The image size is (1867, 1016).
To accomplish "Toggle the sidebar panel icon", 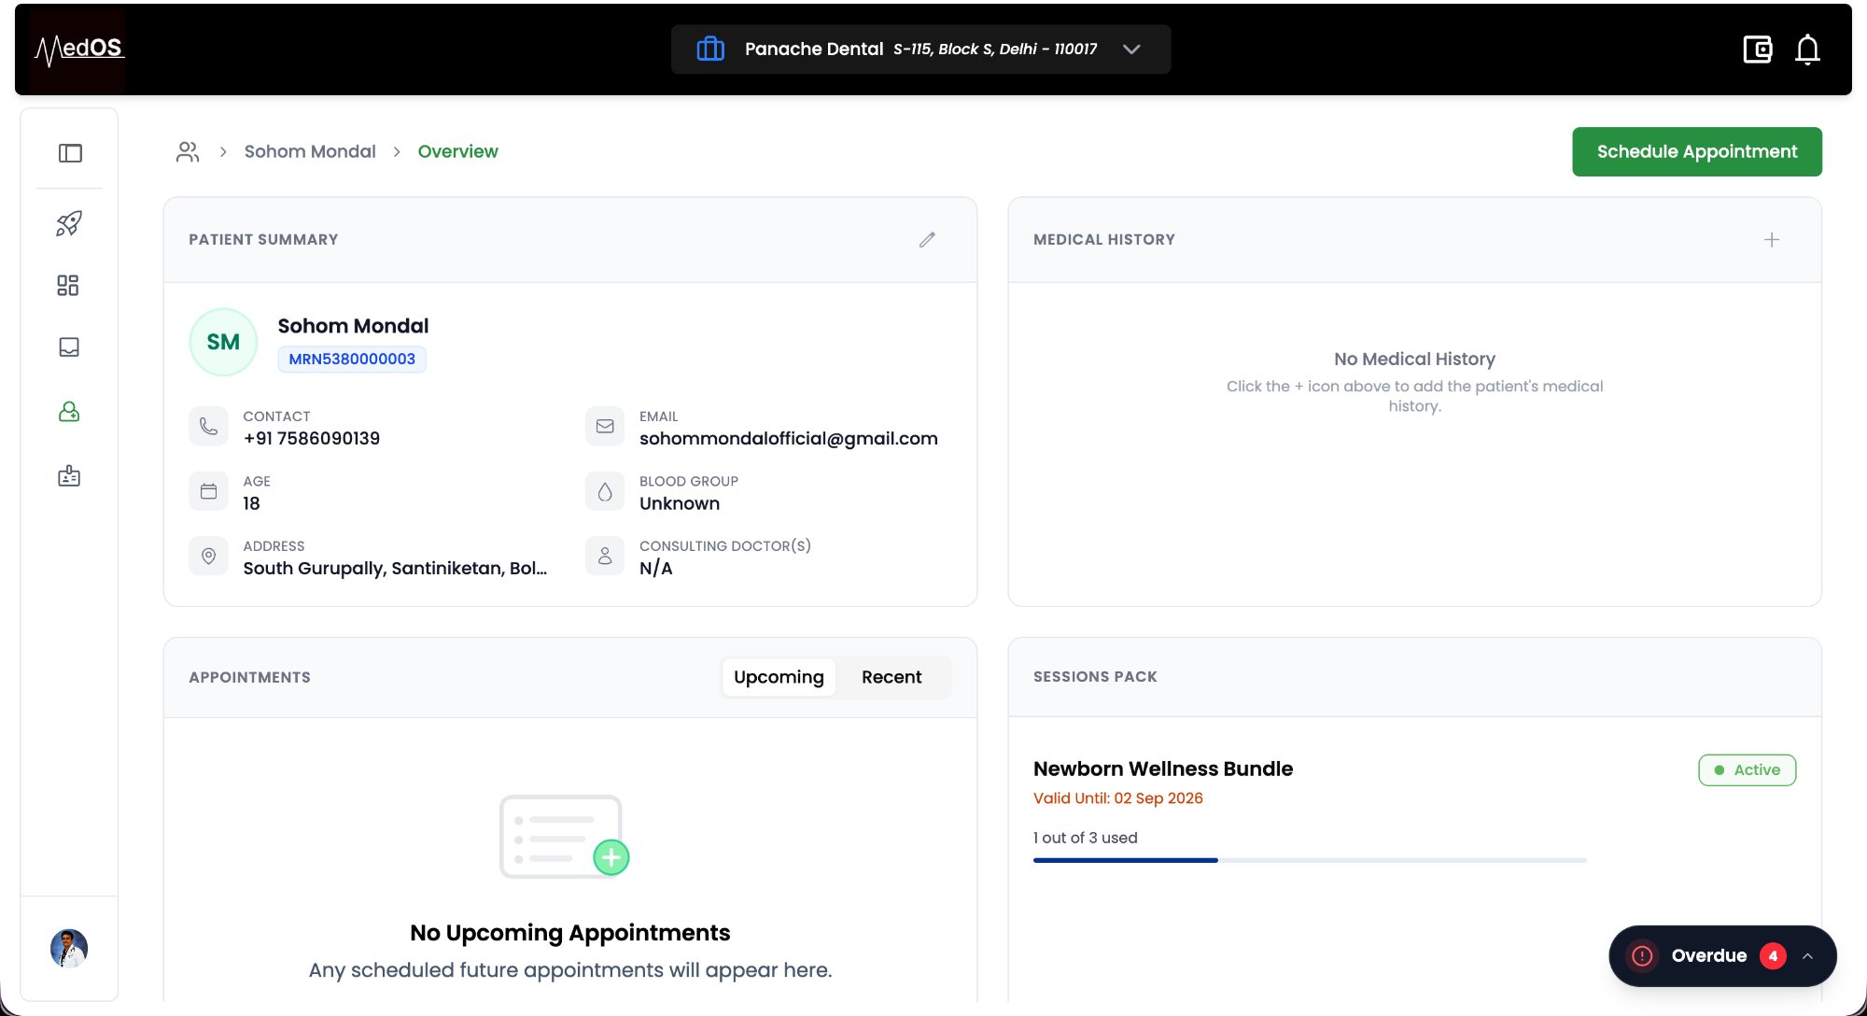I will (70, 153).
